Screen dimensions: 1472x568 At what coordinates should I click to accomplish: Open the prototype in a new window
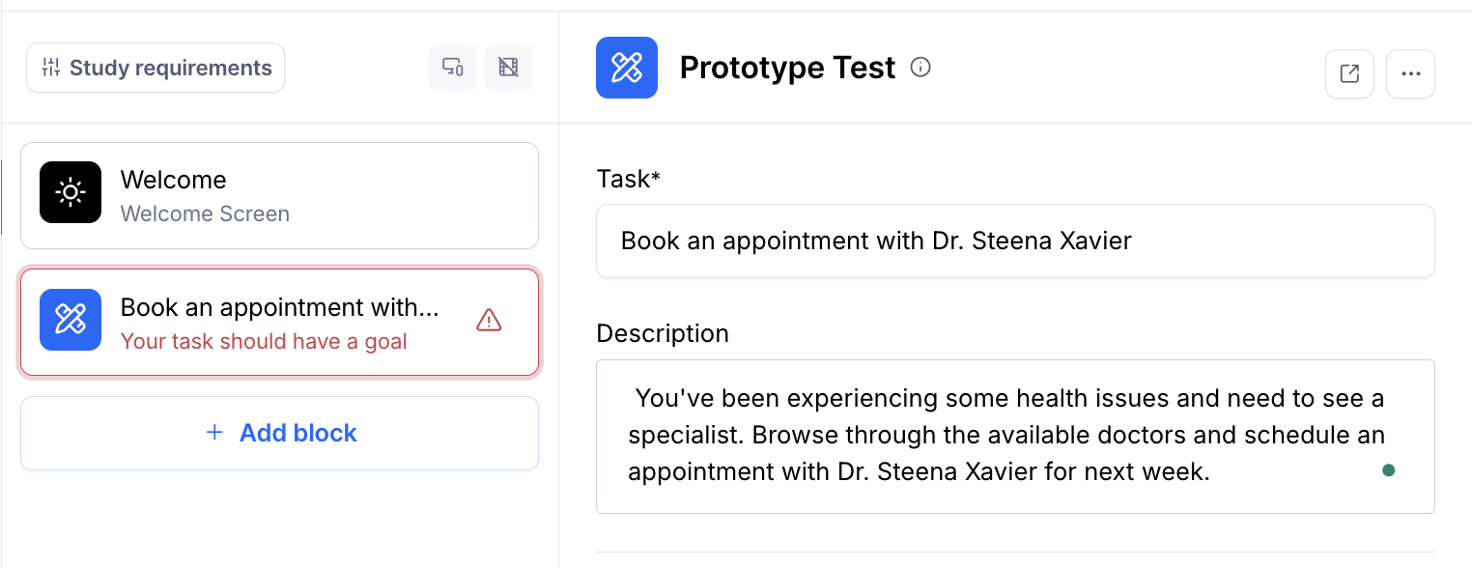click(x=1349, y=73)
